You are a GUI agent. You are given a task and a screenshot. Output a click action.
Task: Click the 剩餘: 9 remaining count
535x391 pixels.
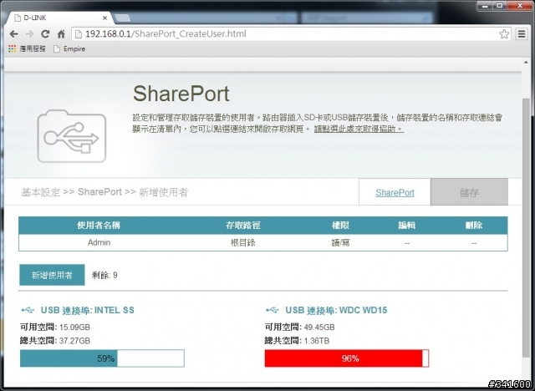pos(104,275)
